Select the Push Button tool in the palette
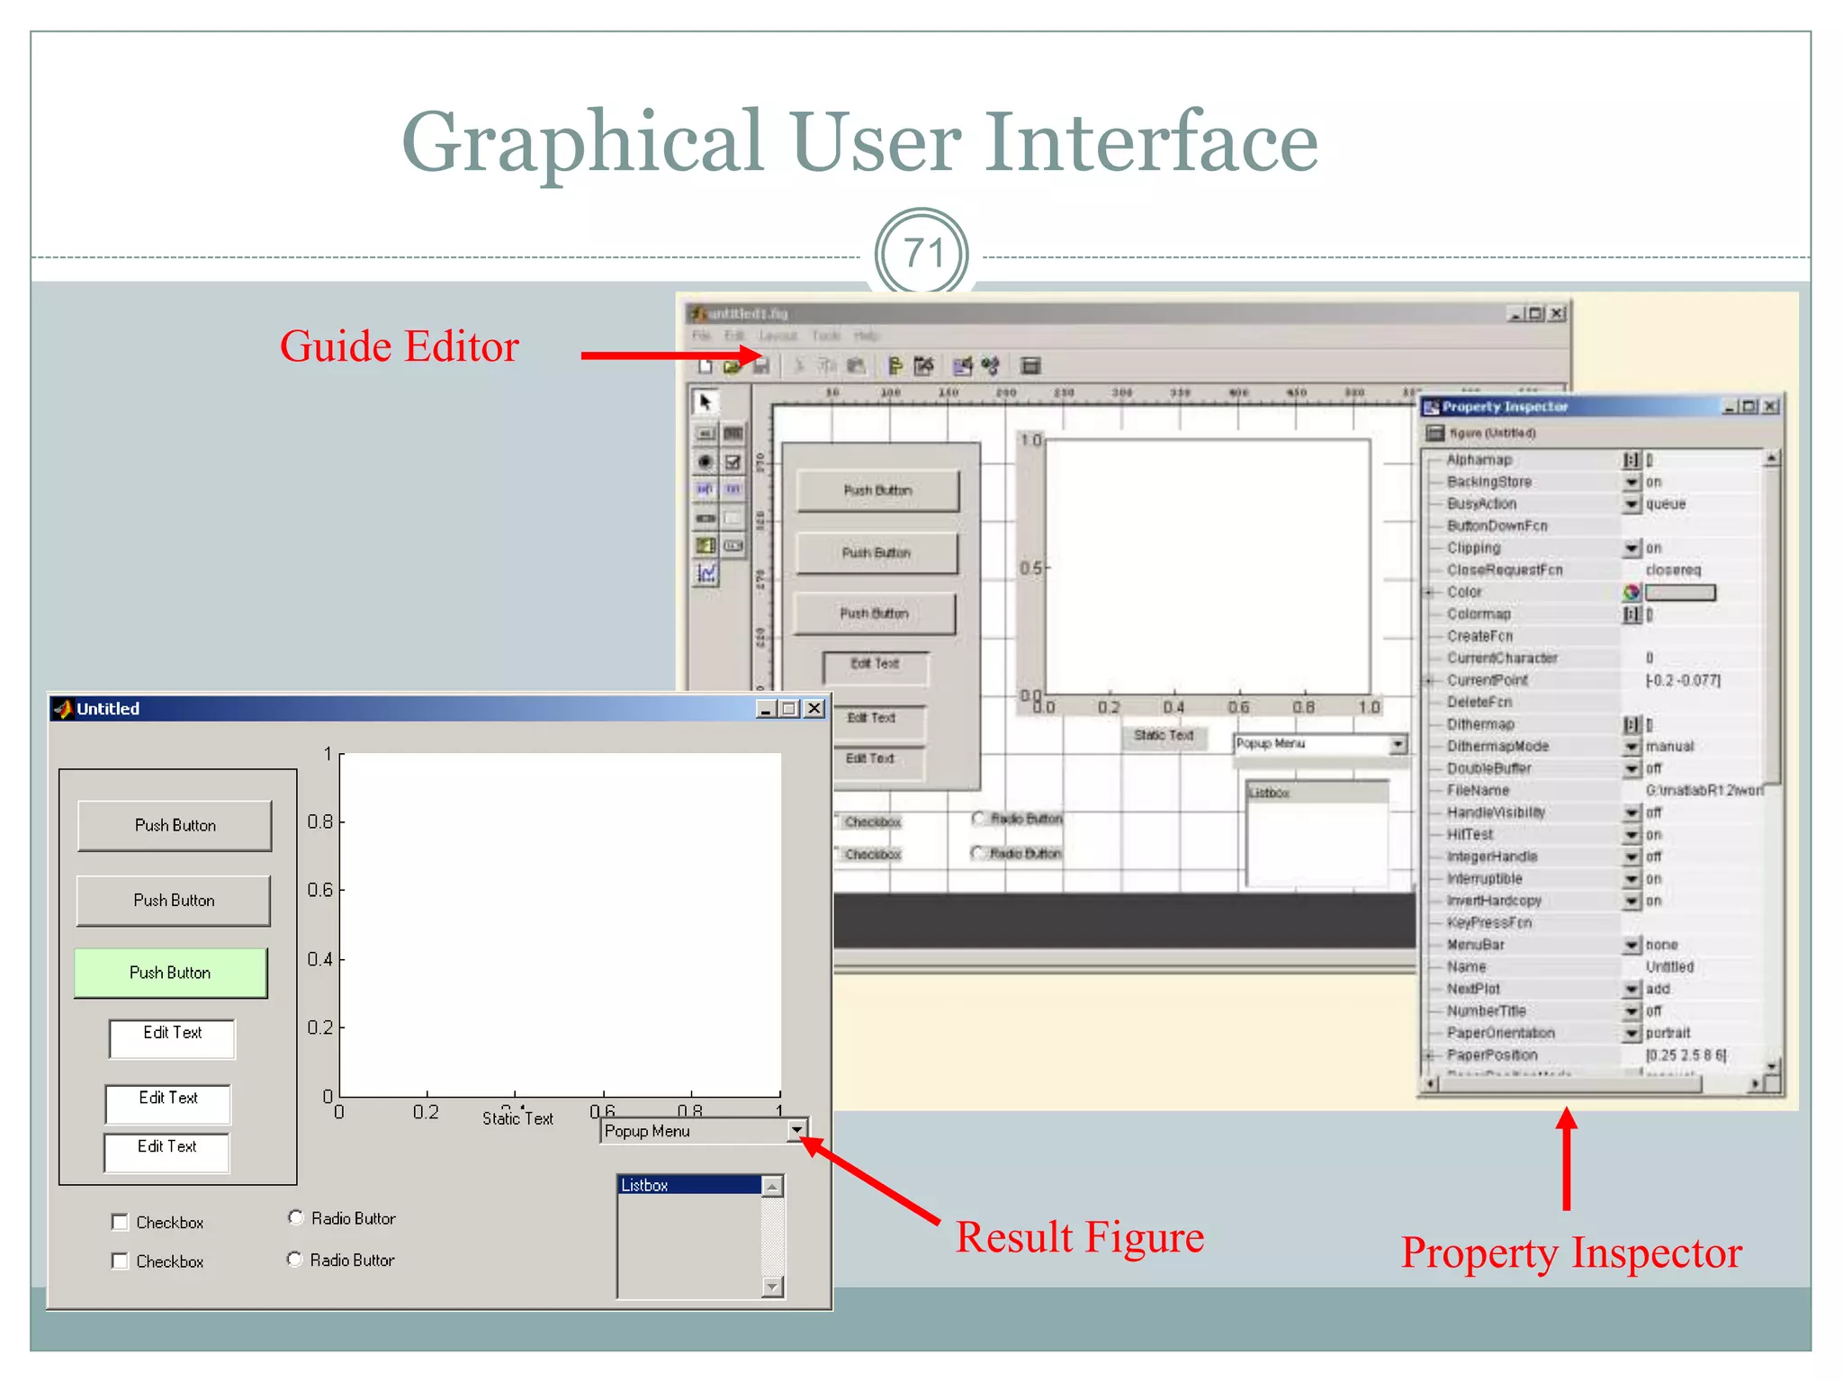The width and height of the screenshot is (1843, 1382). tap(706, 434)
